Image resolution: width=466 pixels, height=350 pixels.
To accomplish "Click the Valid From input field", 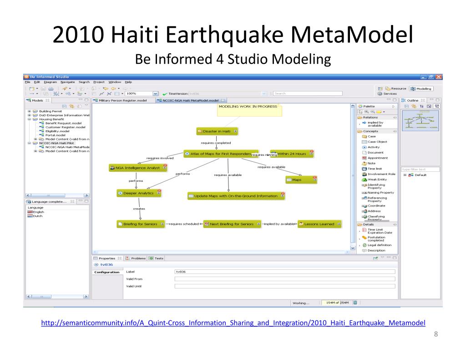I will click(x=285, y=279).
